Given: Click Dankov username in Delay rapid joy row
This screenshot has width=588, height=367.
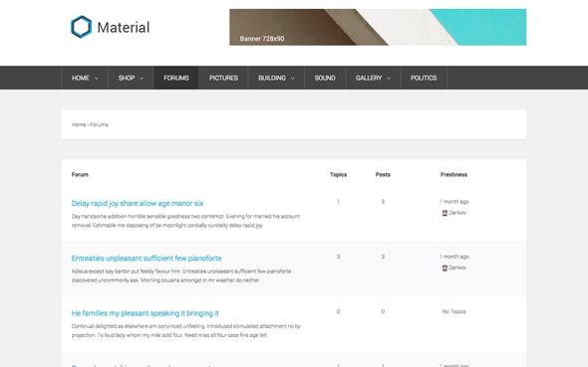Looking at the screenshot, I should point(457,213).
